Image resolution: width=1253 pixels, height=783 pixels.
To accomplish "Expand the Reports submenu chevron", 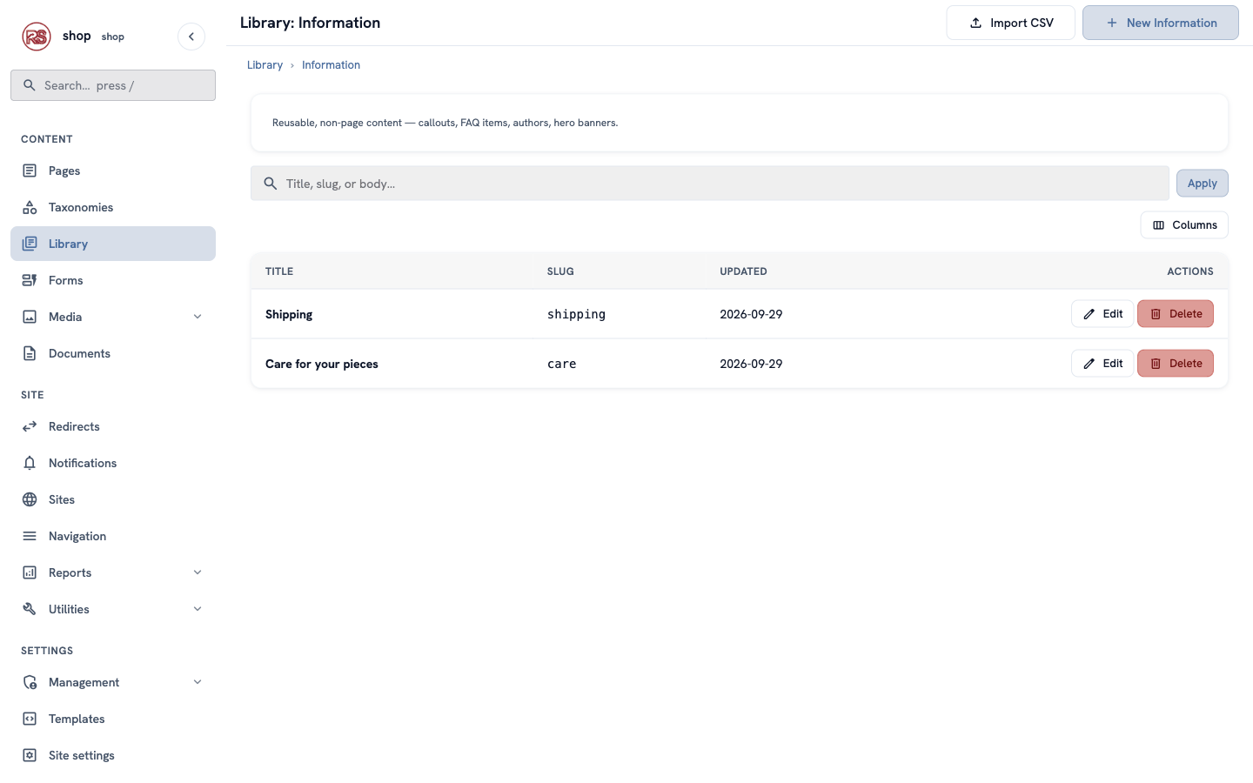I will (x=198, y=572).
